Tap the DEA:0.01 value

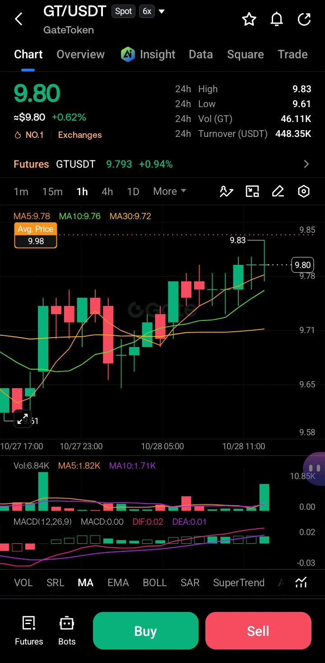click(190, 522)
